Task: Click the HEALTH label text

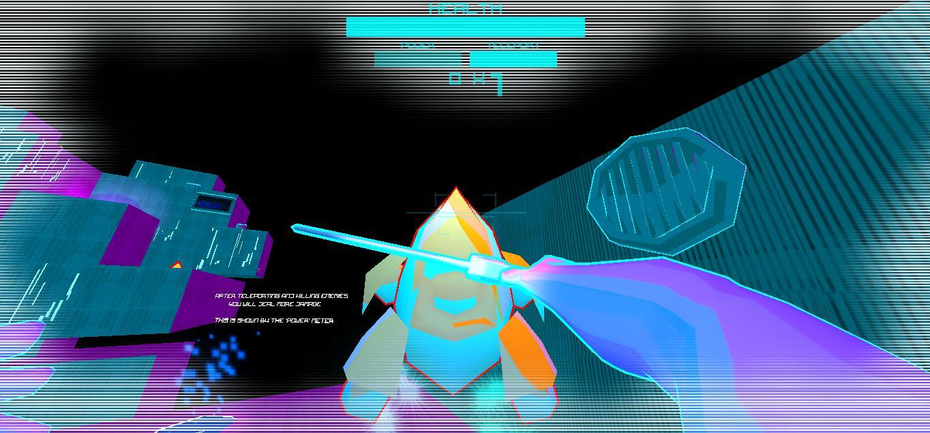Action: (466, 9)
